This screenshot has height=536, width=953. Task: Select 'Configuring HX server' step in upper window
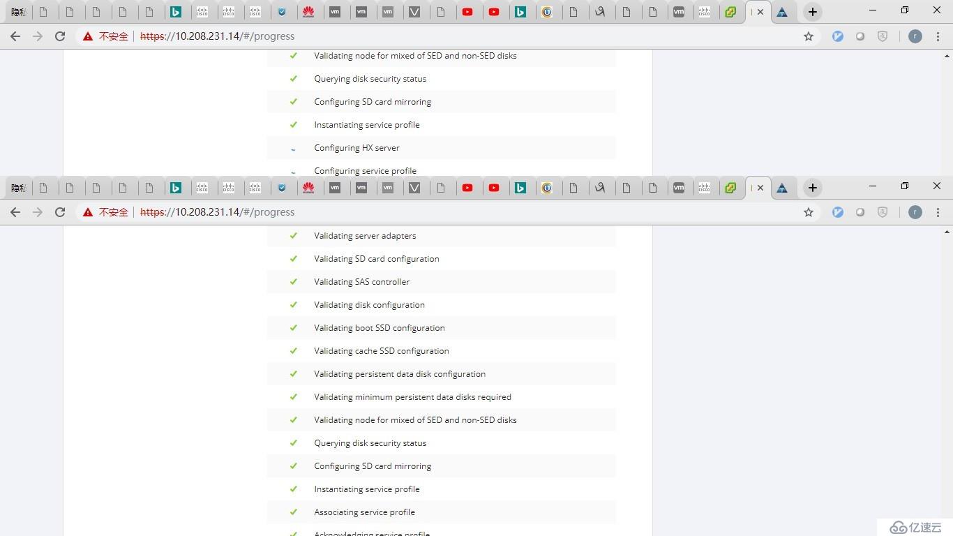click(441, 148)
